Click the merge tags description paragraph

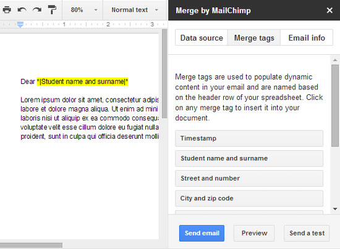tap(249, 97)
